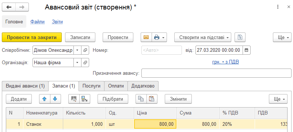Go back with the left arrow button

click(9, 7)
